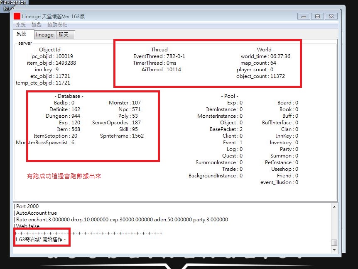Click 'event_illusion : 0' pool entry
Viewport: 358px width, 269px height.
point(279,182)
